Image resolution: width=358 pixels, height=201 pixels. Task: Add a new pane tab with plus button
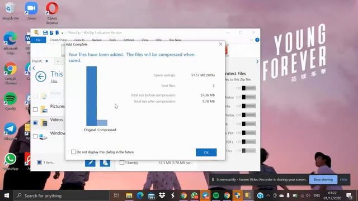(x=58, y=61)
